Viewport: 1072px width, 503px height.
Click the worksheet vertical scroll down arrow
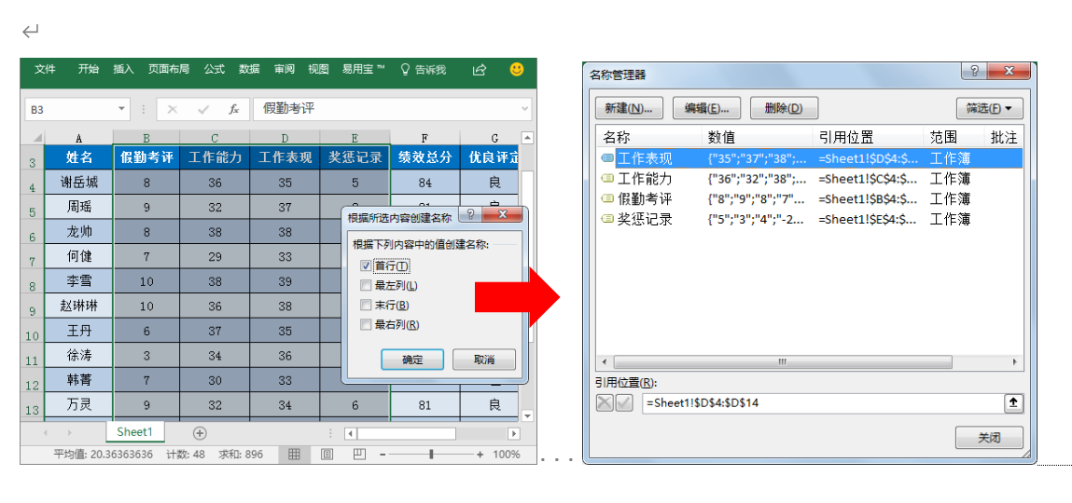[527, 415]
